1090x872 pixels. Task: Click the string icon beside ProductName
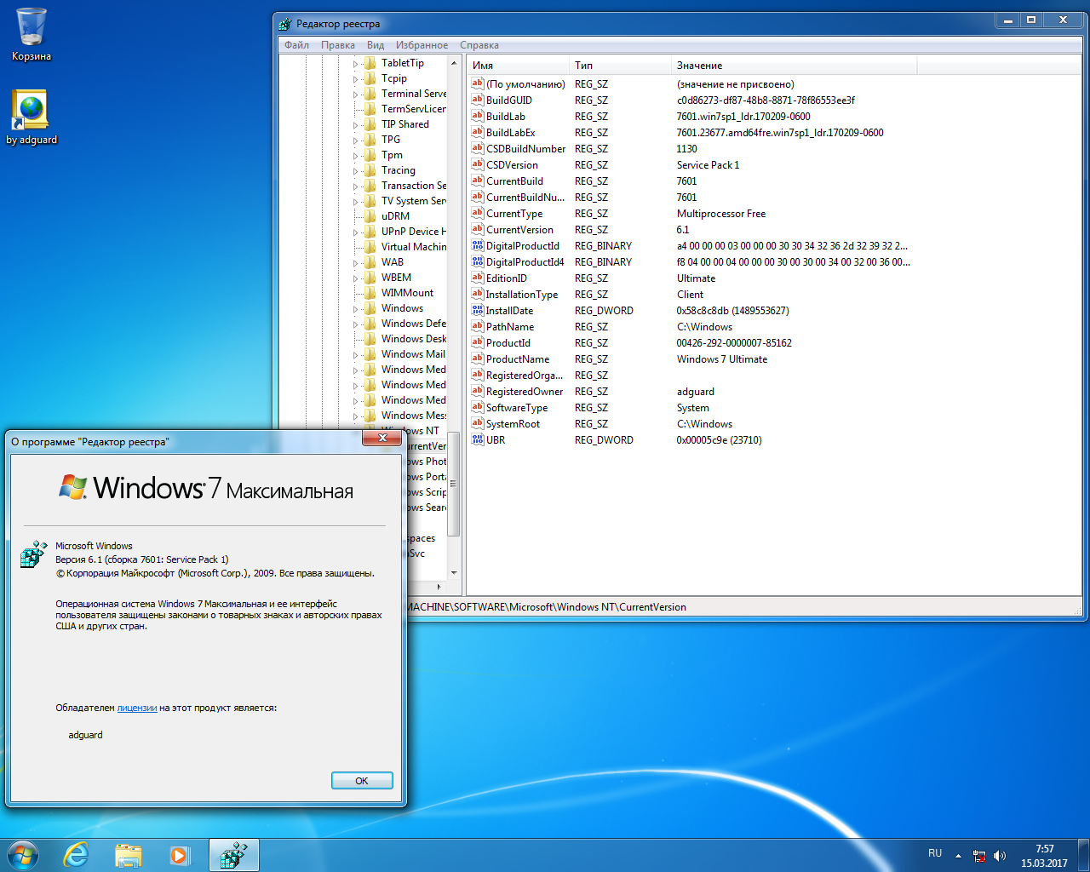[478, 359]
